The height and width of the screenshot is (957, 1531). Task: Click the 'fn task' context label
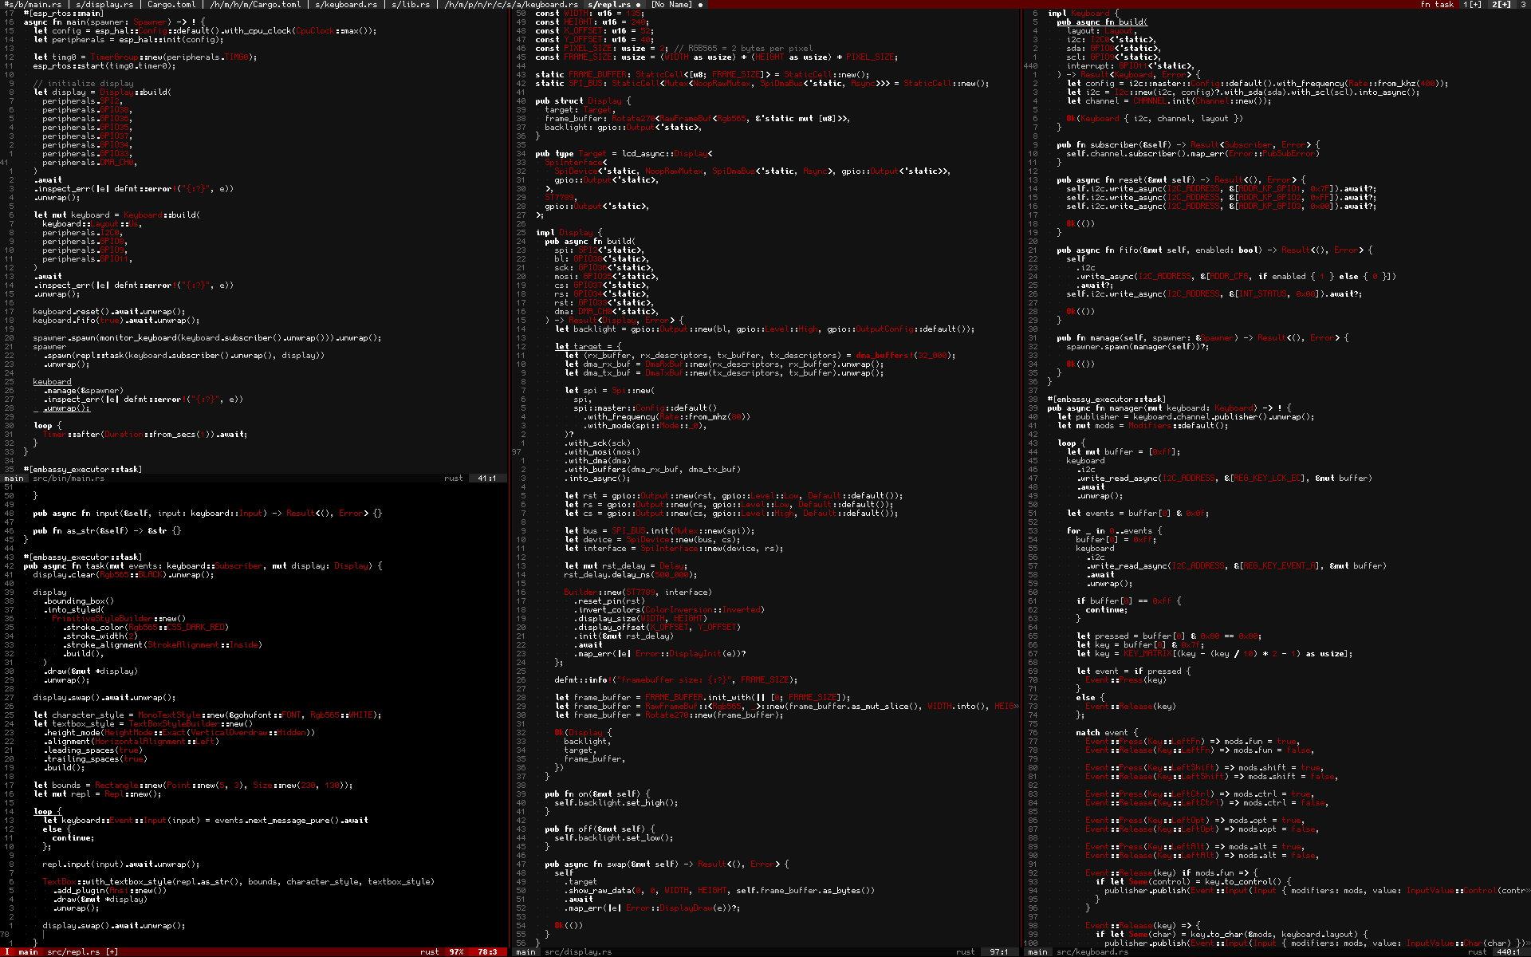point(1437,4)
